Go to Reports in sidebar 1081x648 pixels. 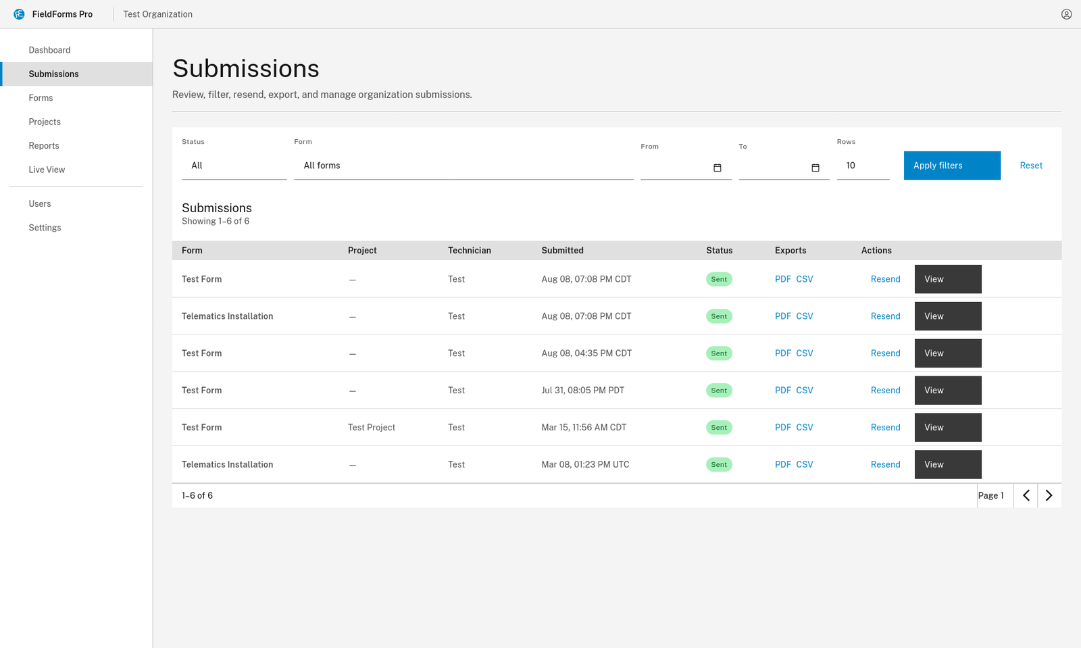point(76,146)
